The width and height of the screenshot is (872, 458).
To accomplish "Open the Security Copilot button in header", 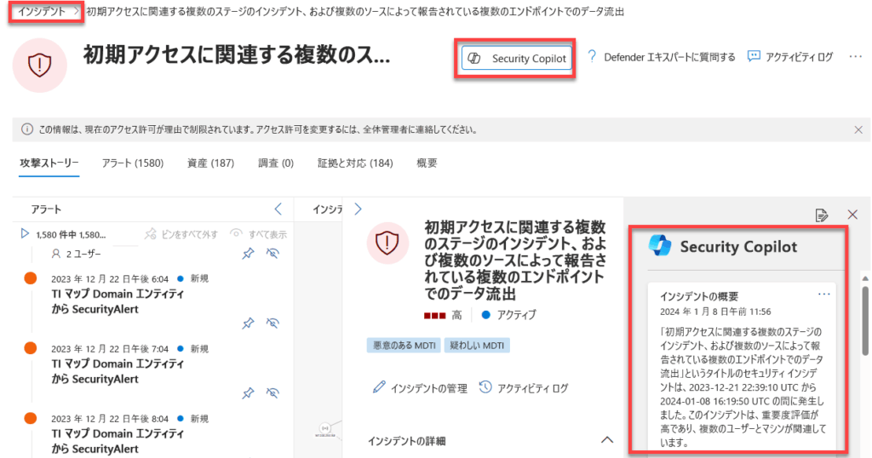I will [x=517, y=59].
